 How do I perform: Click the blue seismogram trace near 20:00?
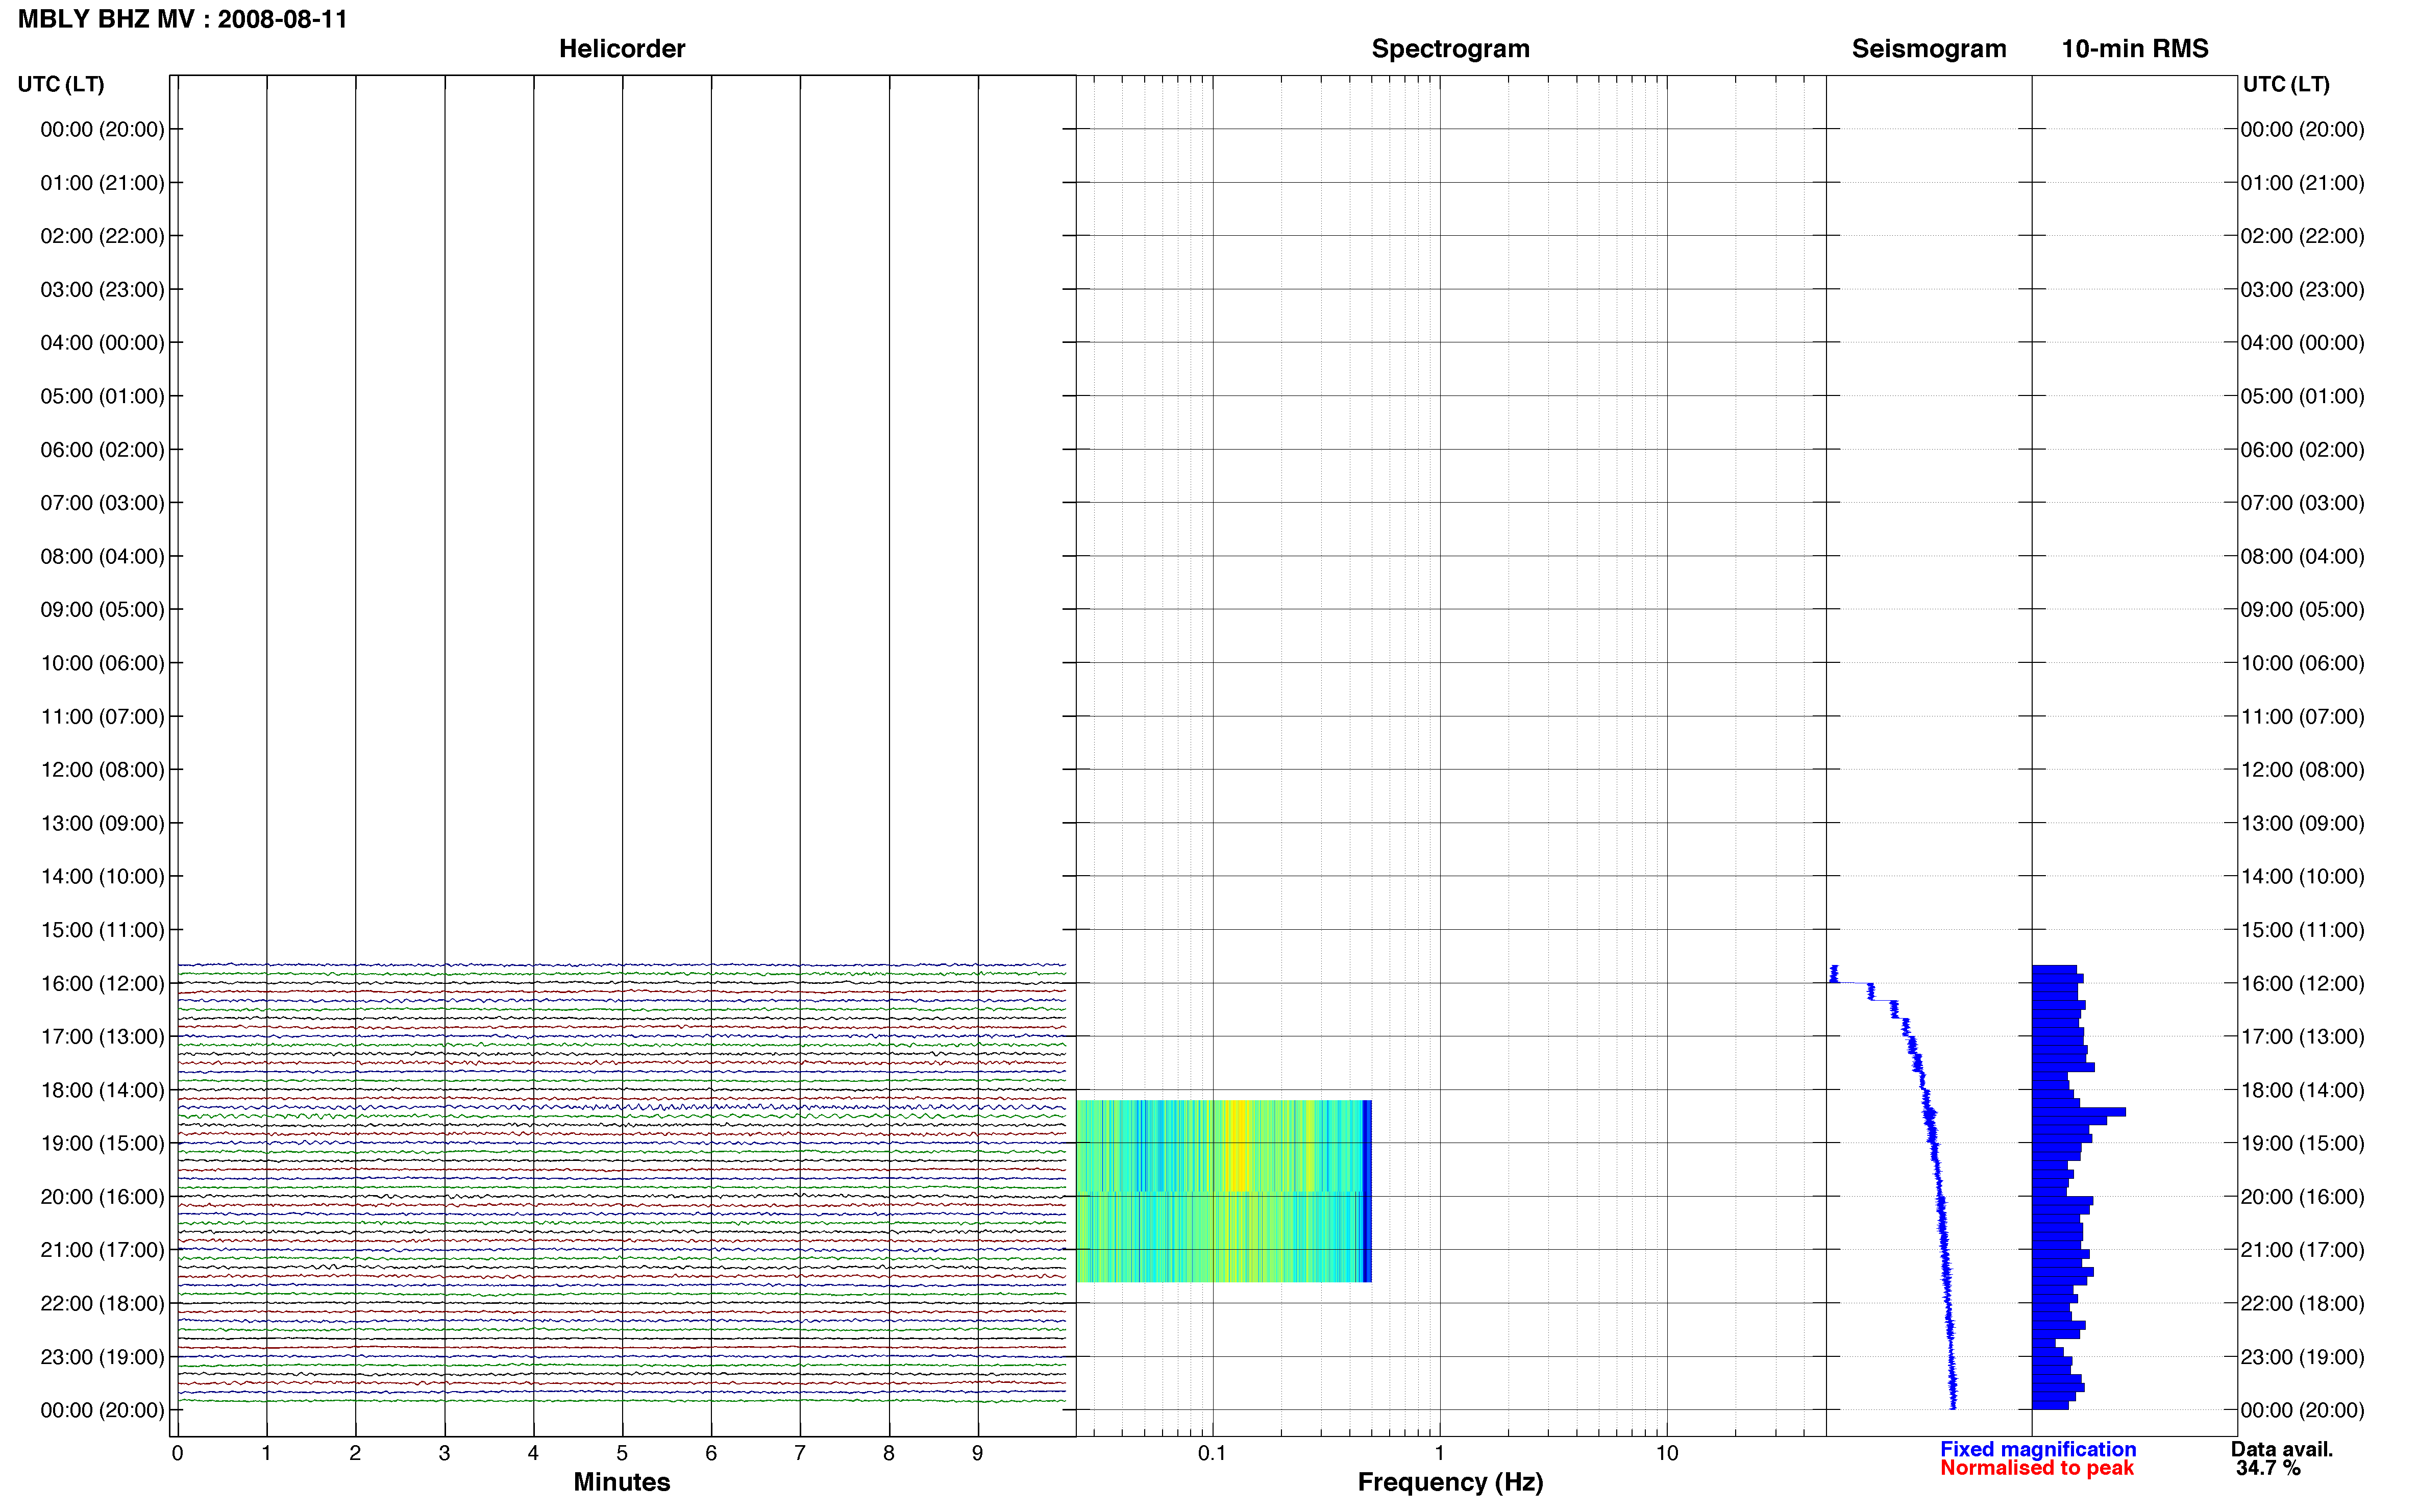point(1940,1197)
